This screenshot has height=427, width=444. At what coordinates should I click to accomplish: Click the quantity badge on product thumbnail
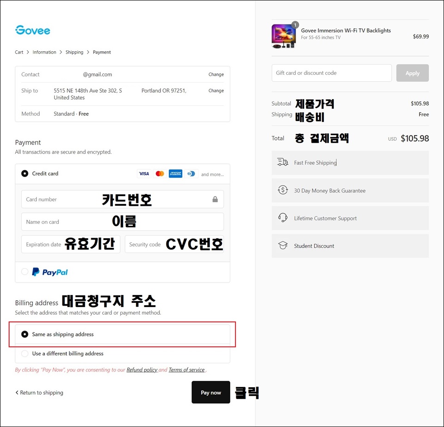[x=295, y=25]
